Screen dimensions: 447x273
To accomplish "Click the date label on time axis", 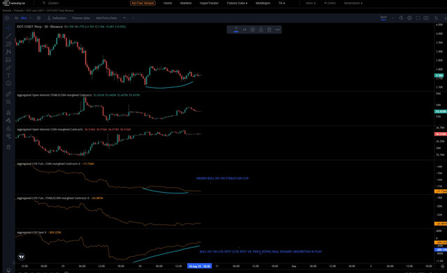I will [199, 266].
